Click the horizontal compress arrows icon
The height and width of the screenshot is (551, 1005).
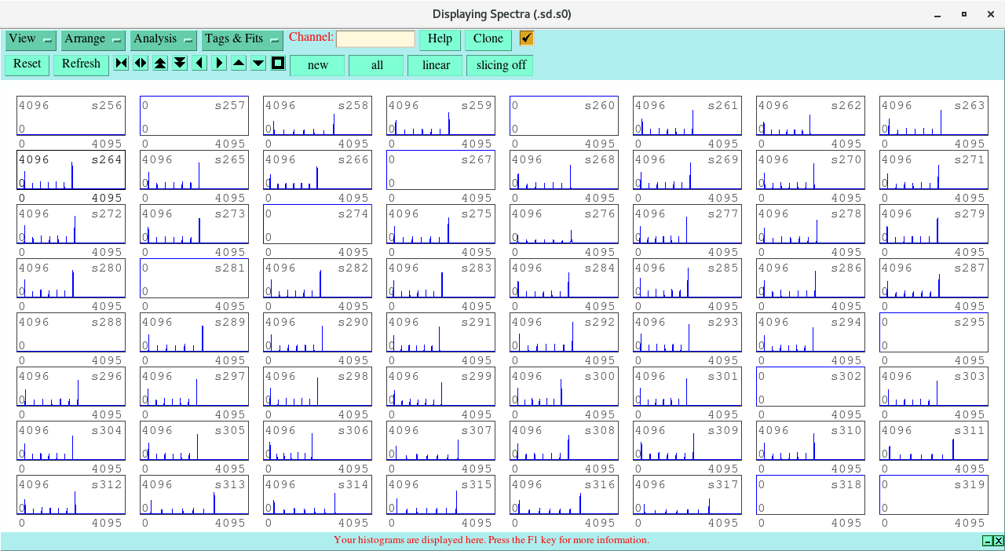121,64
